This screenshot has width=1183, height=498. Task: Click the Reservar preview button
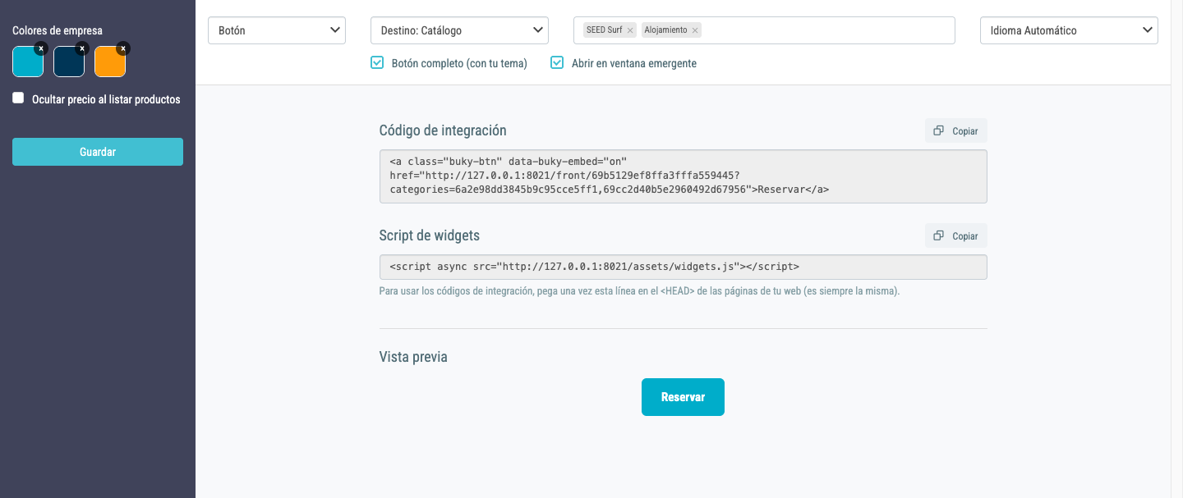(683, 397)
